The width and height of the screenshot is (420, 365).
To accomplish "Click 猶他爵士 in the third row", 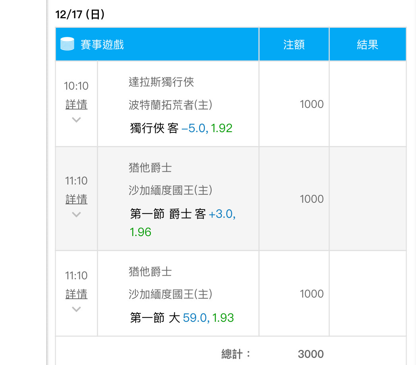I will pos(150,271).
